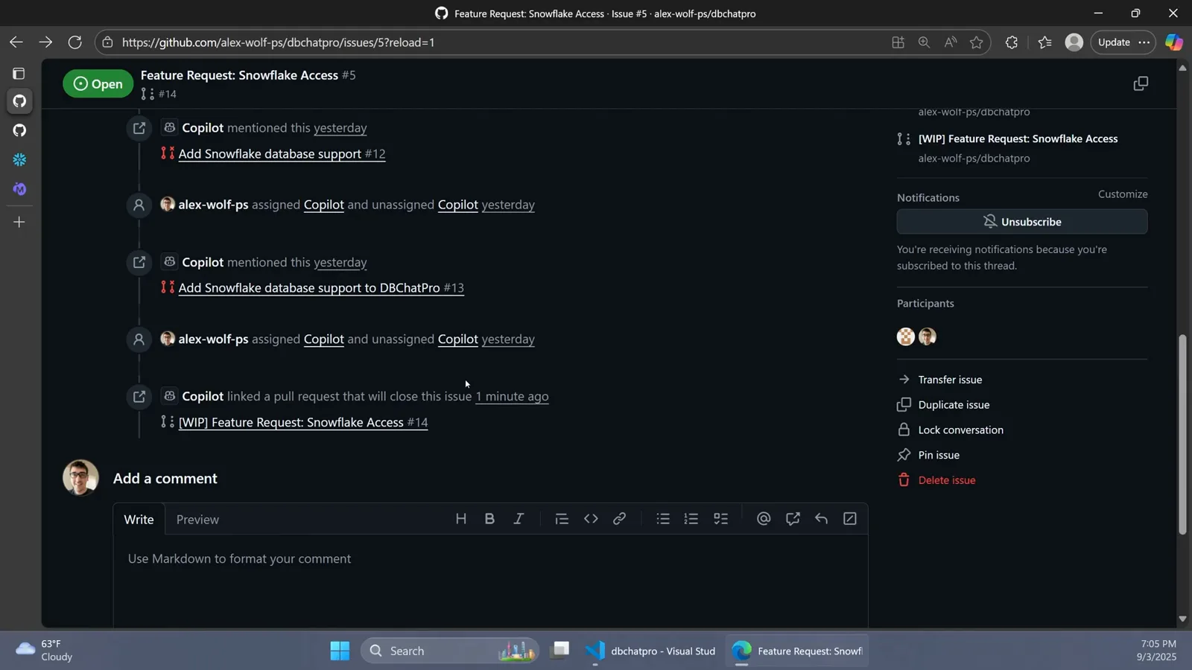Viewport: 1192px width, 670px height.
Task: Add this page to favorites
Action: pyautogui.click(x=977, y=42)
